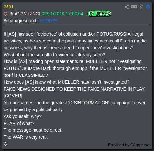
Task: Click the white divider line under header
Action: [77, 25]
